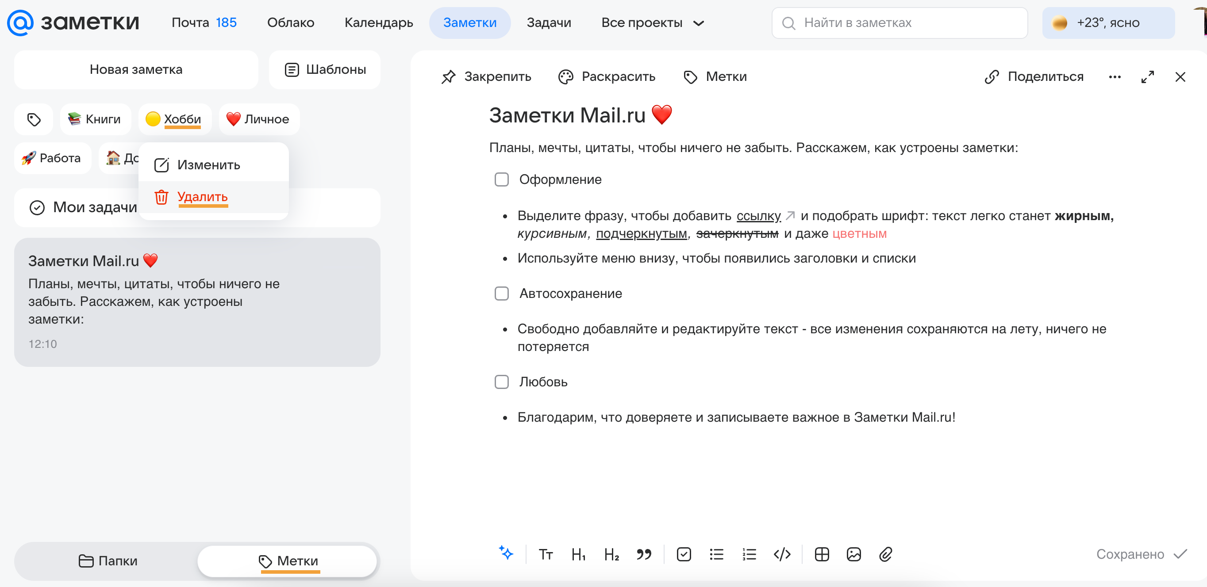The width and height of the screenshot is (1207, 587).
Task: Share the note via Поделиться
Action: [1034, 76]
